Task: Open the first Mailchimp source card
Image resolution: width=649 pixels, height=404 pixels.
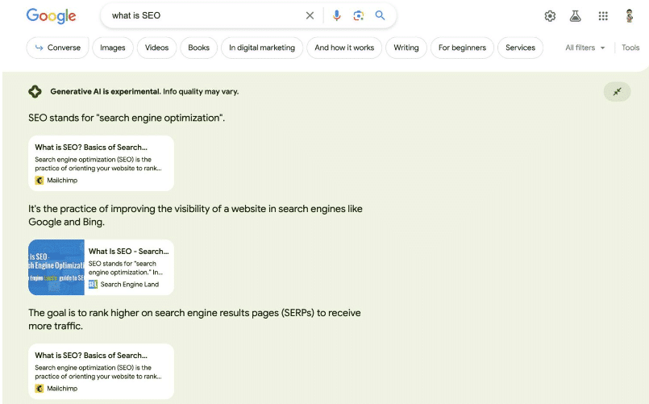Action: 101,163
